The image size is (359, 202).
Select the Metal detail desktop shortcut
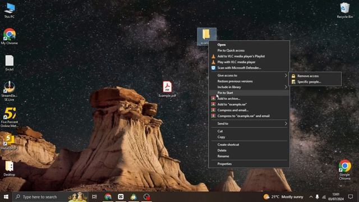tap(9, 142)
